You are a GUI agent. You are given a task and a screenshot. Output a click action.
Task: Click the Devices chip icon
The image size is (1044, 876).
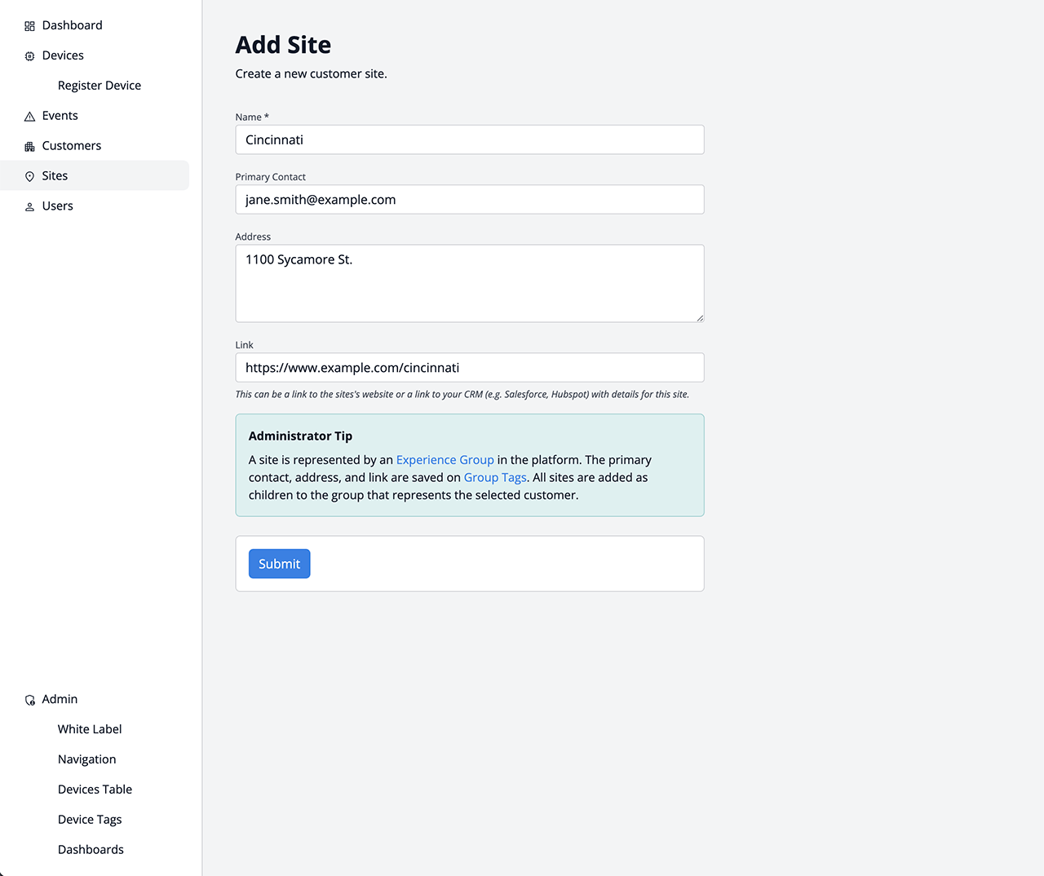29,56
